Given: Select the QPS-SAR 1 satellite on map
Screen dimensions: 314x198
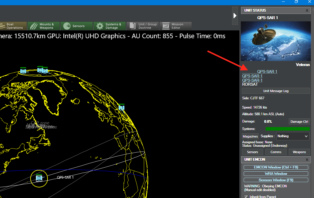Looking at the screenshot, I should point(39,178).
